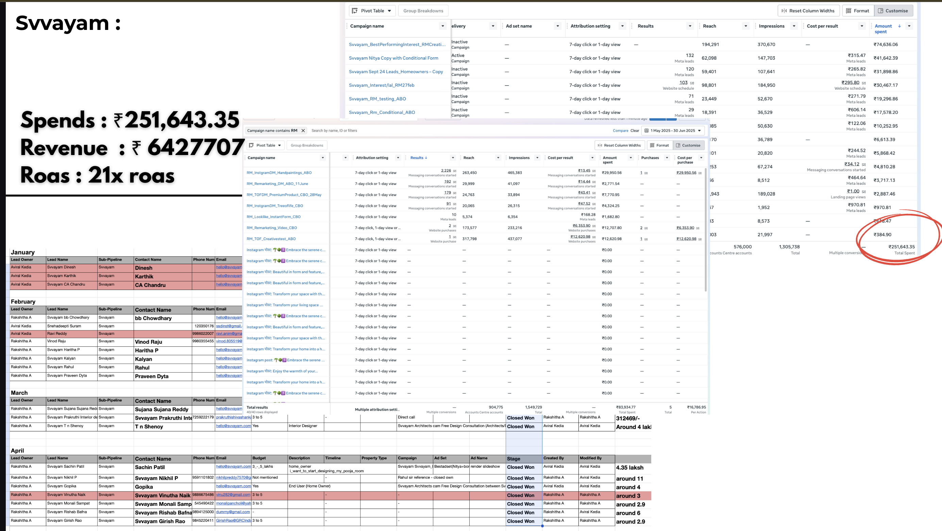Click the top Format table icon
The image size is (942, 531).
(x=848, y=11)
